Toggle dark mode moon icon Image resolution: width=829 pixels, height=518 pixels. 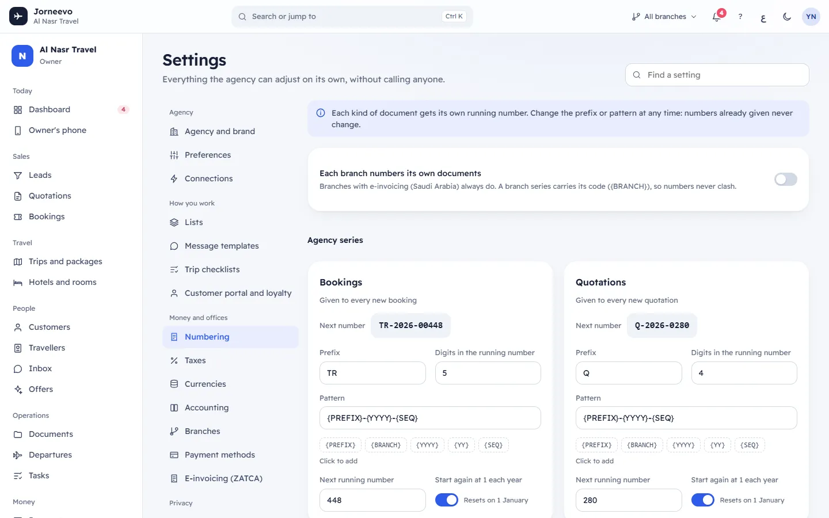(787, 17)
